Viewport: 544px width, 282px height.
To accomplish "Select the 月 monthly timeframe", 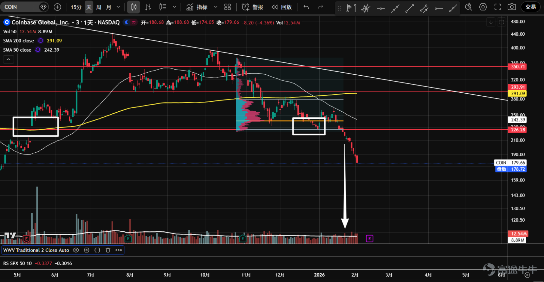I will pos(109,7).
